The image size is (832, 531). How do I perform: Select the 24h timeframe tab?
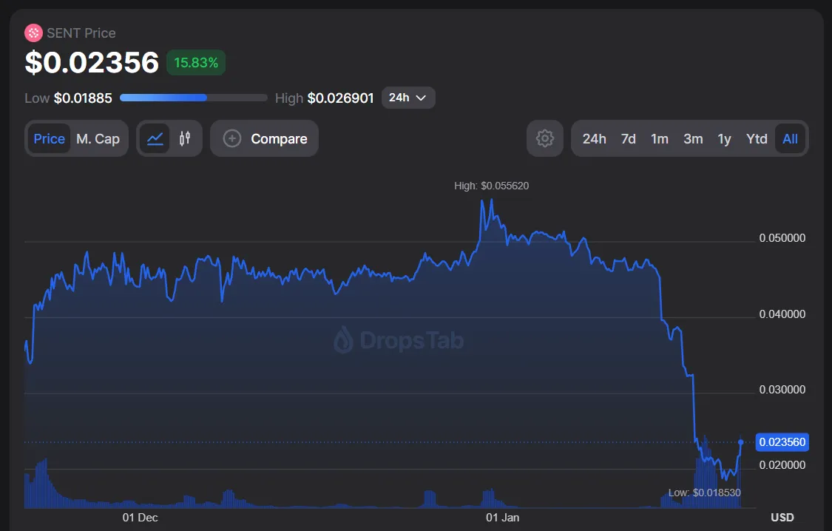pyautogui.click(x=594, y=138)
